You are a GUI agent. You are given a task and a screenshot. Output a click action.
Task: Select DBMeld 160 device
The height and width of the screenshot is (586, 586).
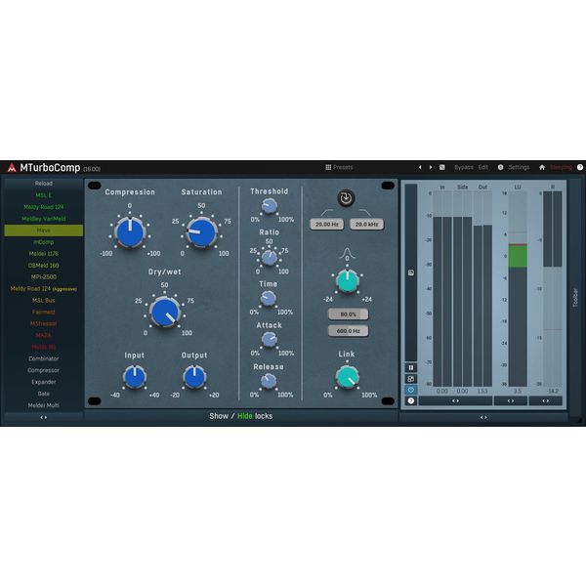44,266
